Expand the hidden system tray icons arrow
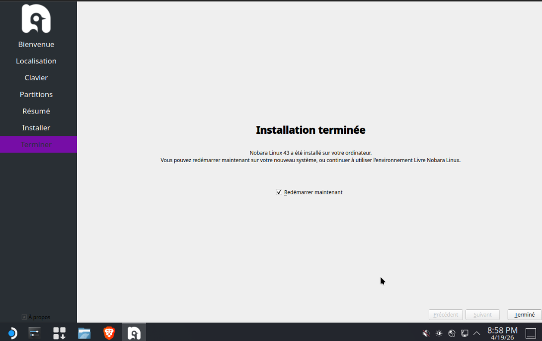542x341 pixels. coord(477,333)
